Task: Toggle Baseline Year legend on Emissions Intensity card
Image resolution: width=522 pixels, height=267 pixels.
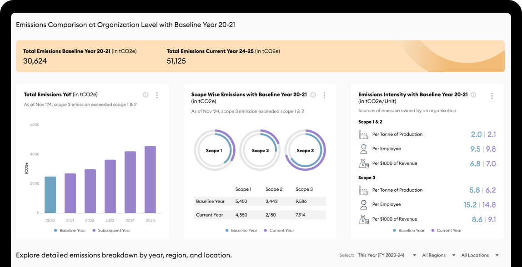Action: [407, 230]
